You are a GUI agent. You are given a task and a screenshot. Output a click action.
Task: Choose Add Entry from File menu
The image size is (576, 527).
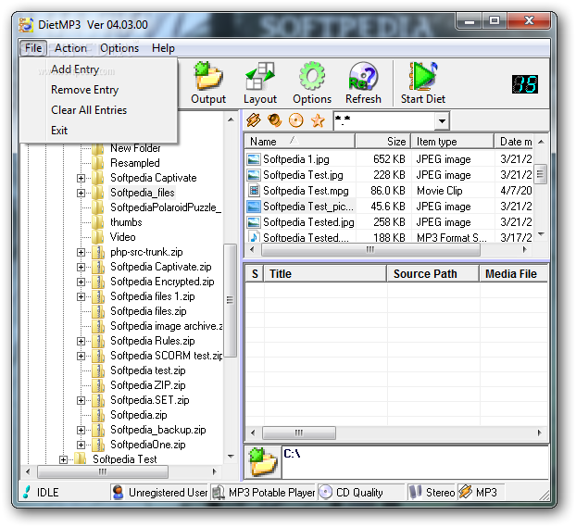(x=98, y=69)
